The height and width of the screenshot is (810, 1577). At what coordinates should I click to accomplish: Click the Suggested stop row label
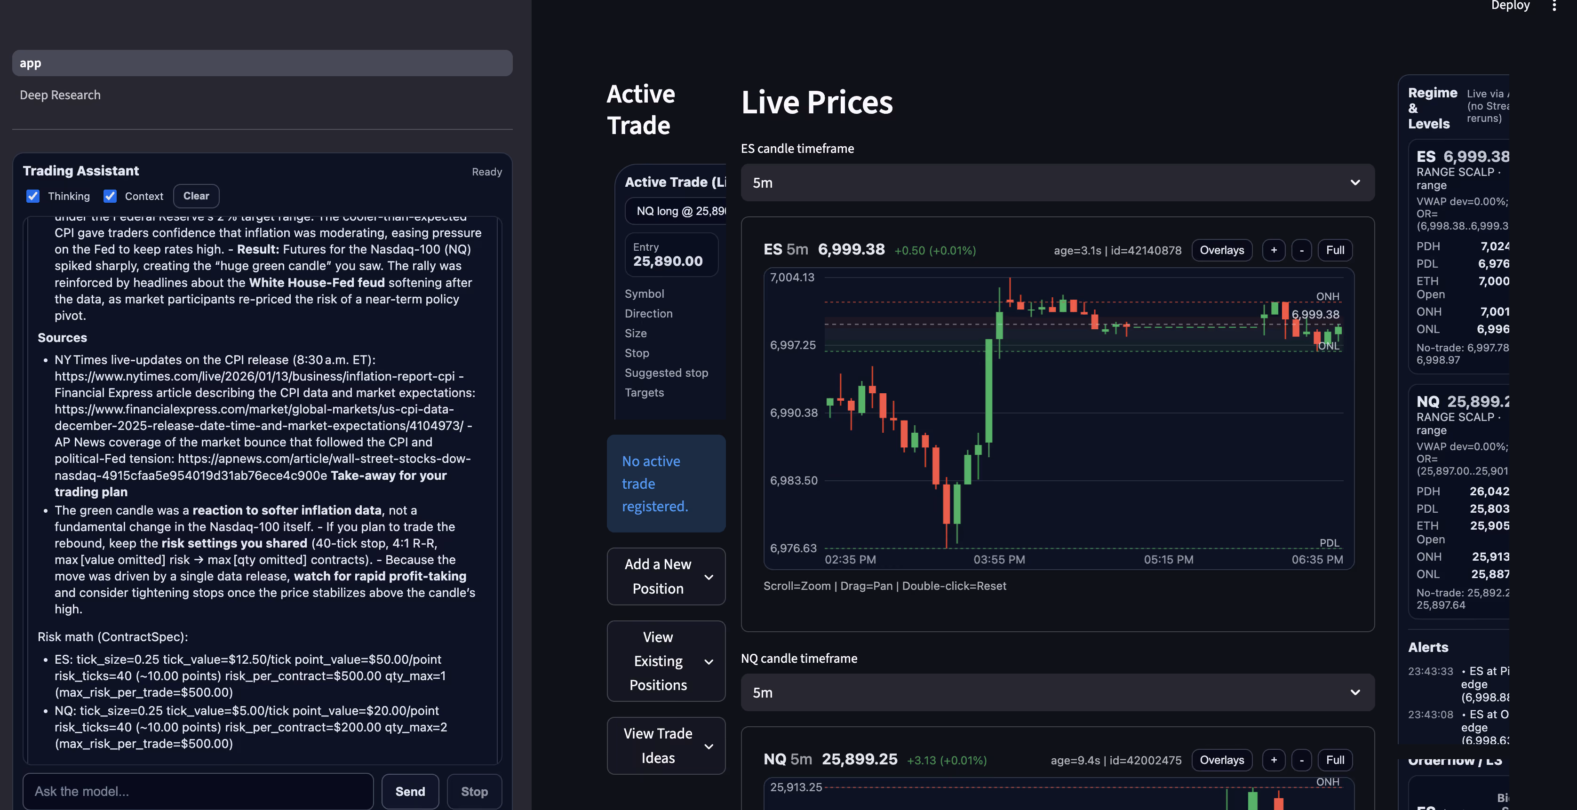tap(666, 373)
